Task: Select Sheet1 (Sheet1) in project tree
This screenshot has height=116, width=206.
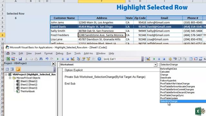Action: tap(29, 81)
